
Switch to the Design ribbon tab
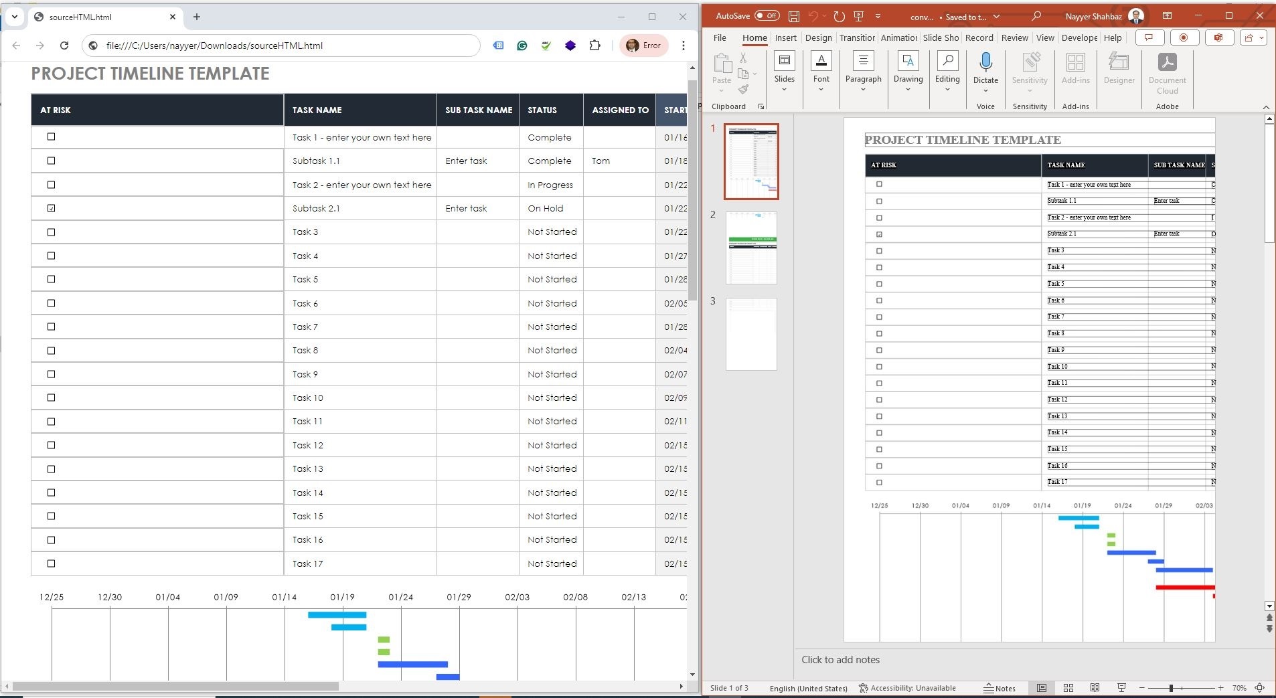click(818, 38)
